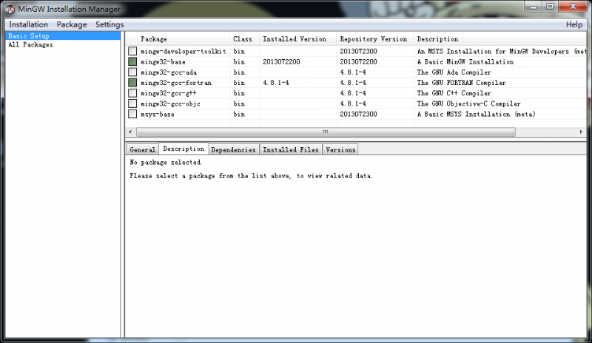The width and height of the screenshot is (592, 343).
Task: Maximize the MinGW Installation Manager window
Action: pos(550,7)
